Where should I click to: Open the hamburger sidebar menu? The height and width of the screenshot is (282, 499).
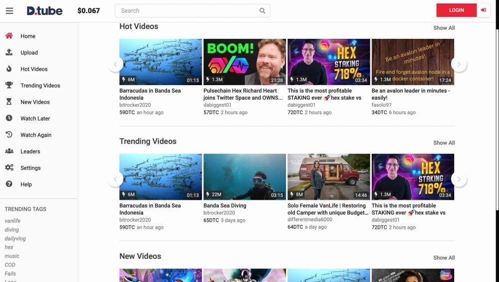(9, 11)
